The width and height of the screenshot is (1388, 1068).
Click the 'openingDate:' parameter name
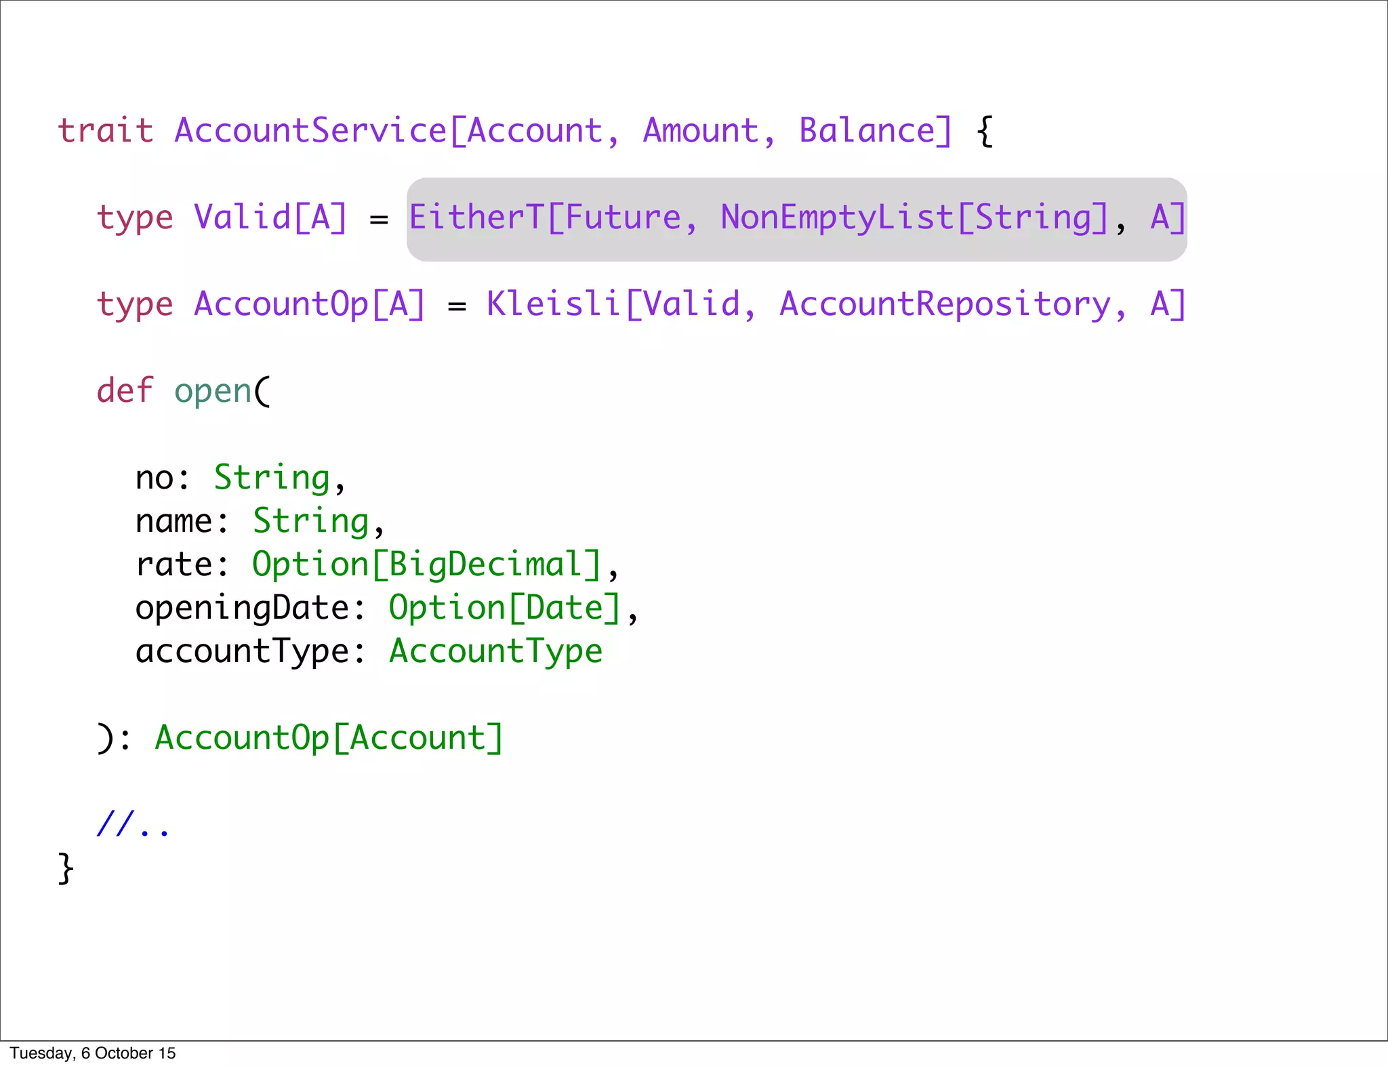[x=250, y=609]
